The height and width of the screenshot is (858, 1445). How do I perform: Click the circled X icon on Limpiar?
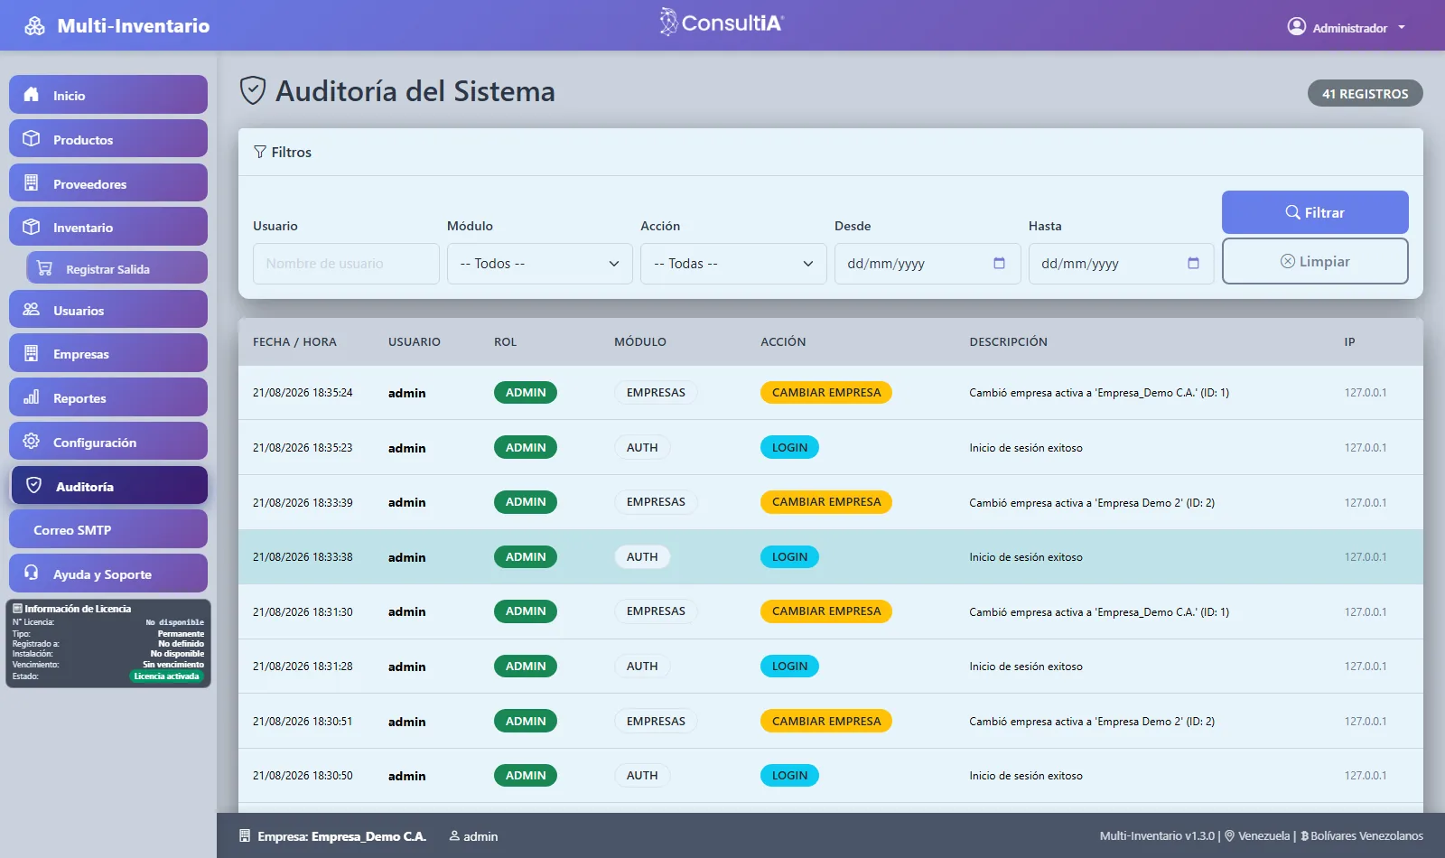tap(1288, 261)
